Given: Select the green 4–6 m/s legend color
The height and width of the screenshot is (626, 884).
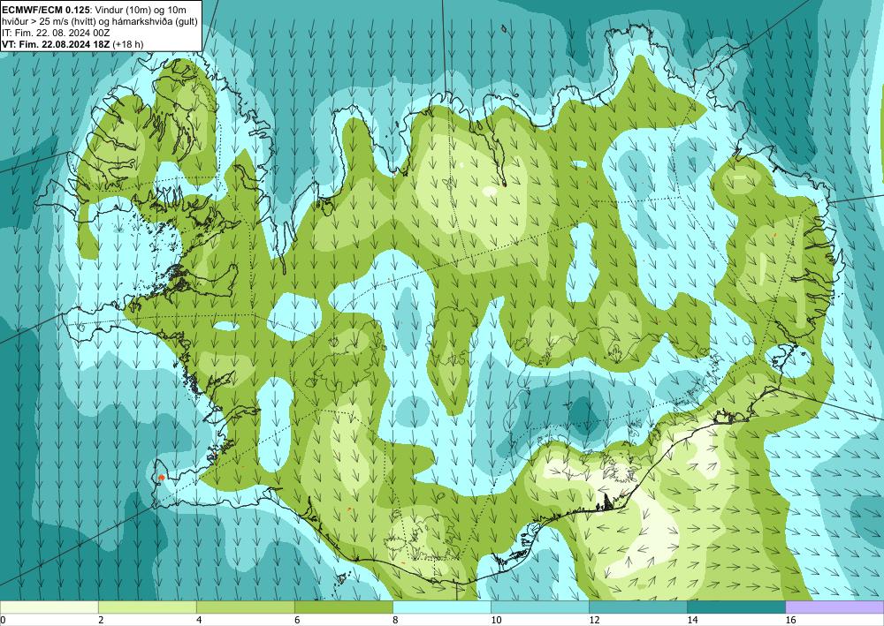Looking at the screenshot, I should pos(245,607).
